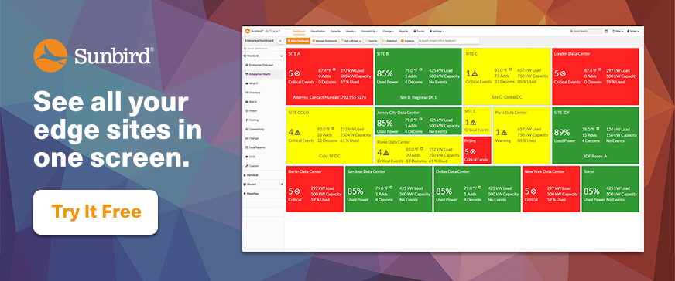This screenshot has height=281, width=675.
Task: Expand the Shared section arrow
Action: 282,185
